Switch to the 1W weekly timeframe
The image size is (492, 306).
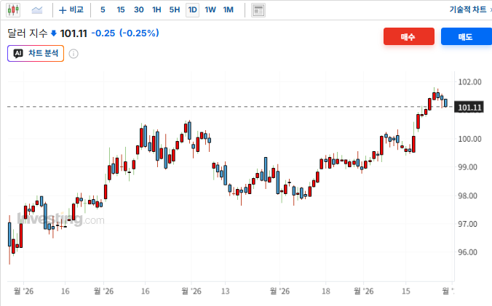pyautogui.click(x=210, y=10)
